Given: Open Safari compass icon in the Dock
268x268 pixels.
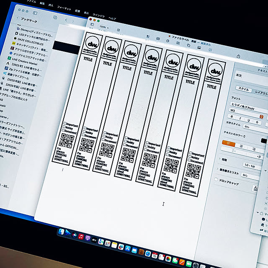Looking at the screenshot, I should coord(148,254).
